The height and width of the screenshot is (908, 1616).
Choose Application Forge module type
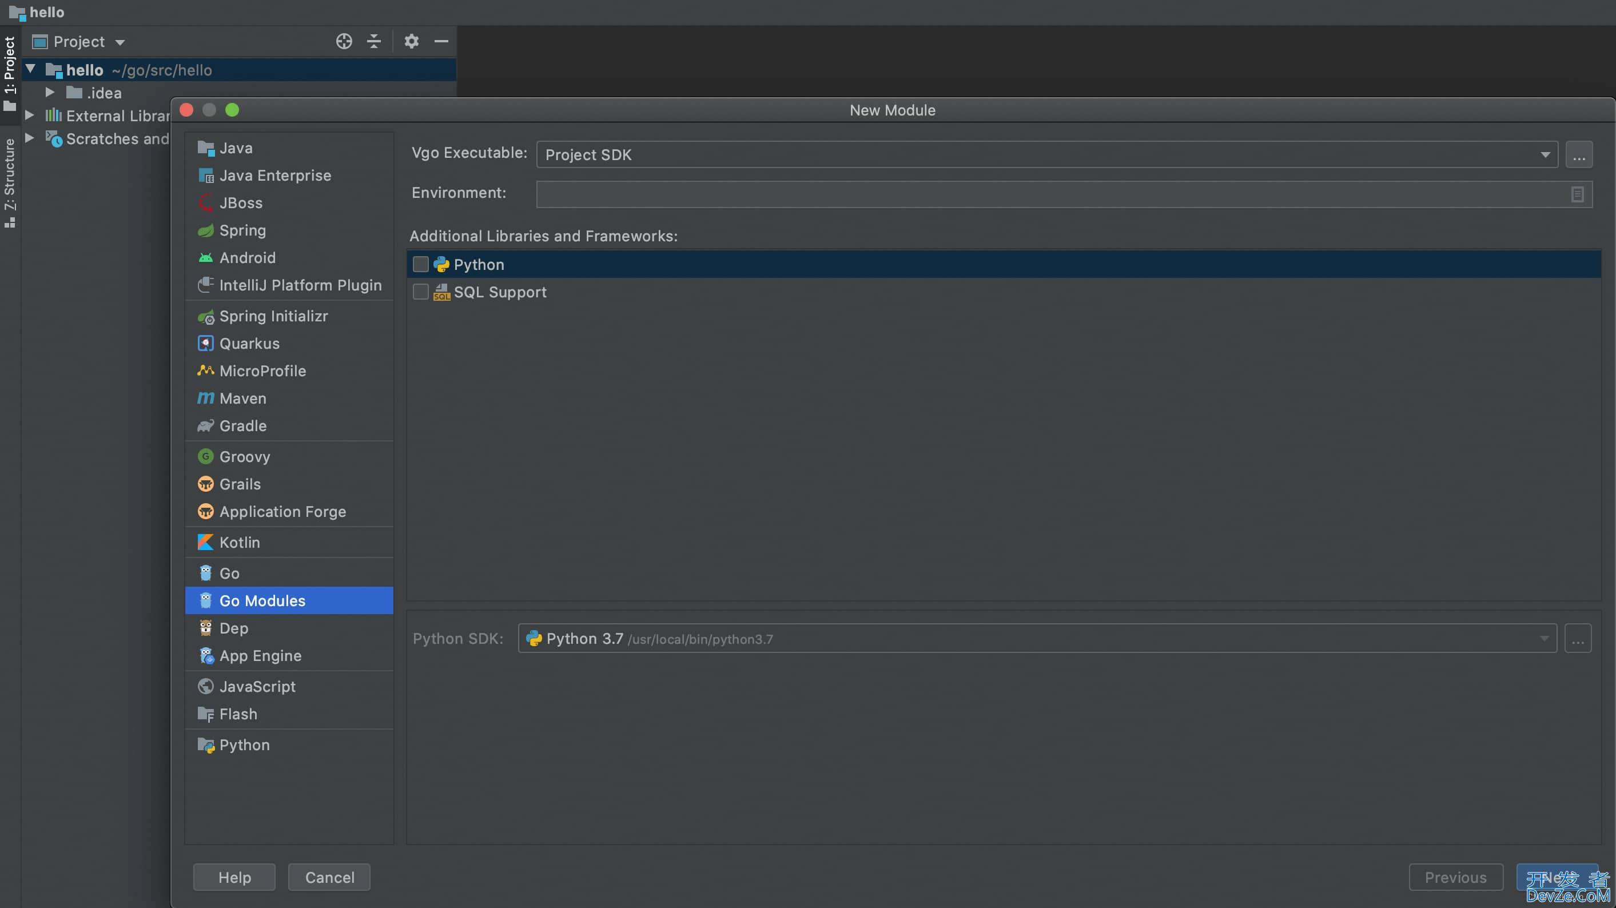coord(289,512)
